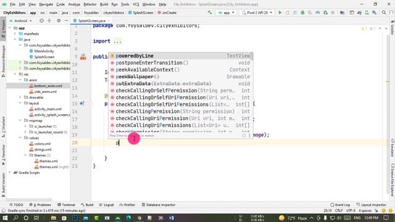Click the stop square icon in the toolbar
Viewport: 395px width, 222px height.
pyautogui.click(x=333, y=12)
